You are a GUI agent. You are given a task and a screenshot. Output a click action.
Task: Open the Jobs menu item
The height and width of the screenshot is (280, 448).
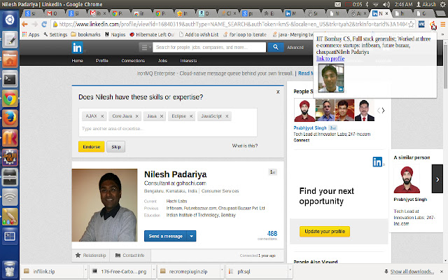[x=162, y=61]
